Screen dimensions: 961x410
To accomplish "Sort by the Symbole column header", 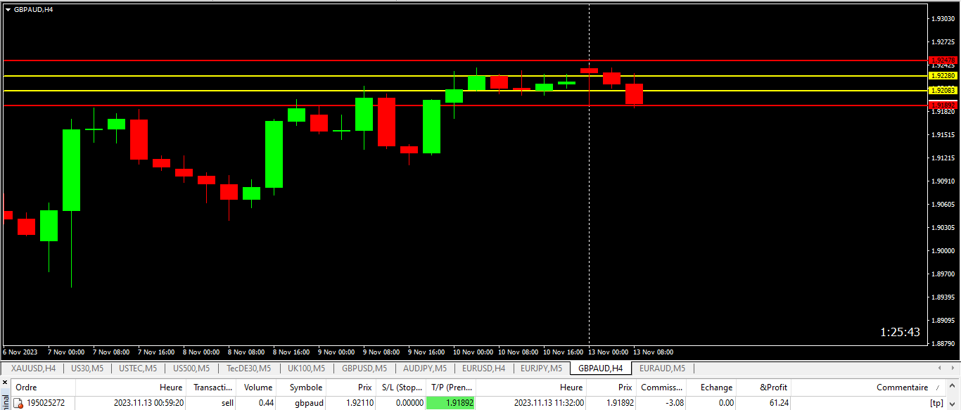I will [x=301, y=387].
